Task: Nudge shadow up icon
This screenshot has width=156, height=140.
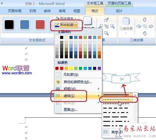Action: (107, 20)
